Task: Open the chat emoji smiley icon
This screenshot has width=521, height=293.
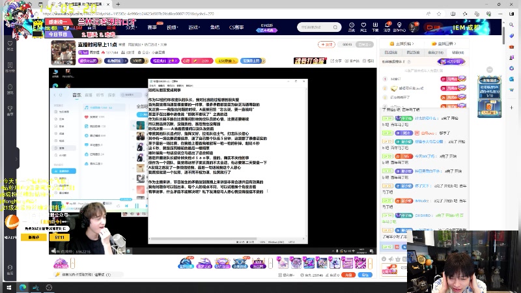Action: pyautogui.click(x=384, y=258)
